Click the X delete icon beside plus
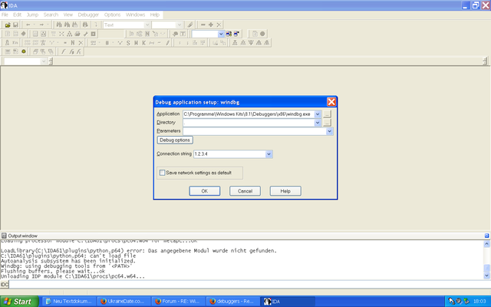Viewport: 491px width, 307px height. [219, 25]
